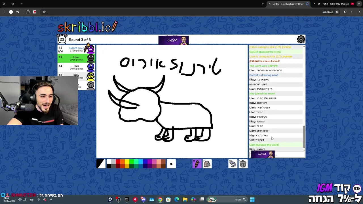Open the Windows Start menu

252,199
